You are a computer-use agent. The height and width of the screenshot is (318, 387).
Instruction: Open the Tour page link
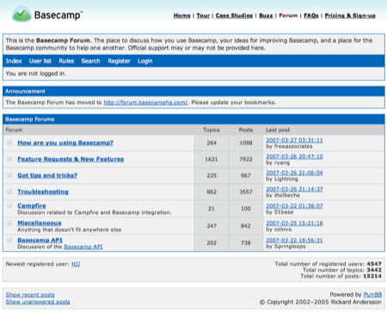[x=203, y=15]
